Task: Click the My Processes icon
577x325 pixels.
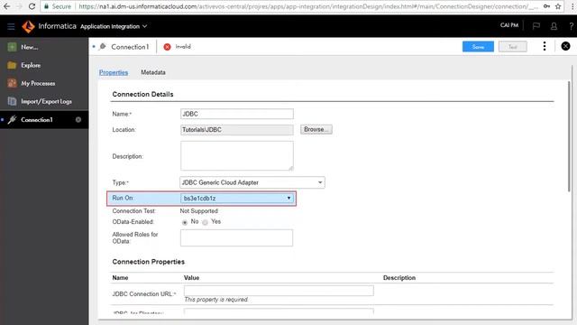Action: coord(12,83)
